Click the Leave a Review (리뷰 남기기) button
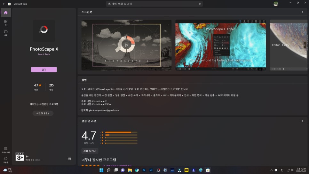 click(90, 151)
